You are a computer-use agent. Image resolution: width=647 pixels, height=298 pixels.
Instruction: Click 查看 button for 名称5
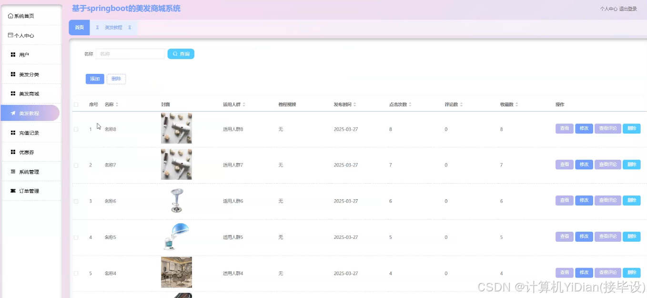click(x=565, y=236)
